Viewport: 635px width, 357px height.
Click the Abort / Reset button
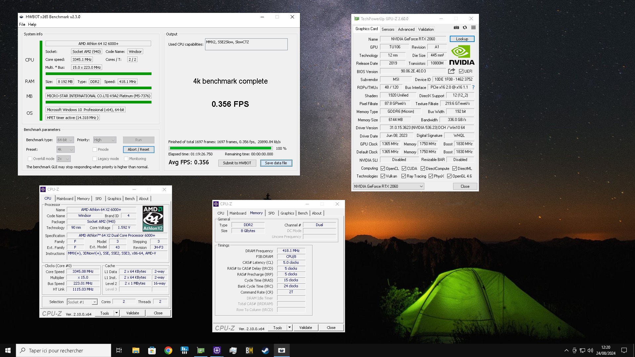[x=139, y=149]
